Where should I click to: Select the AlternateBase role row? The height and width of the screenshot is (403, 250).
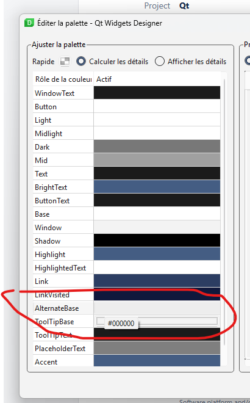point(127,308)
